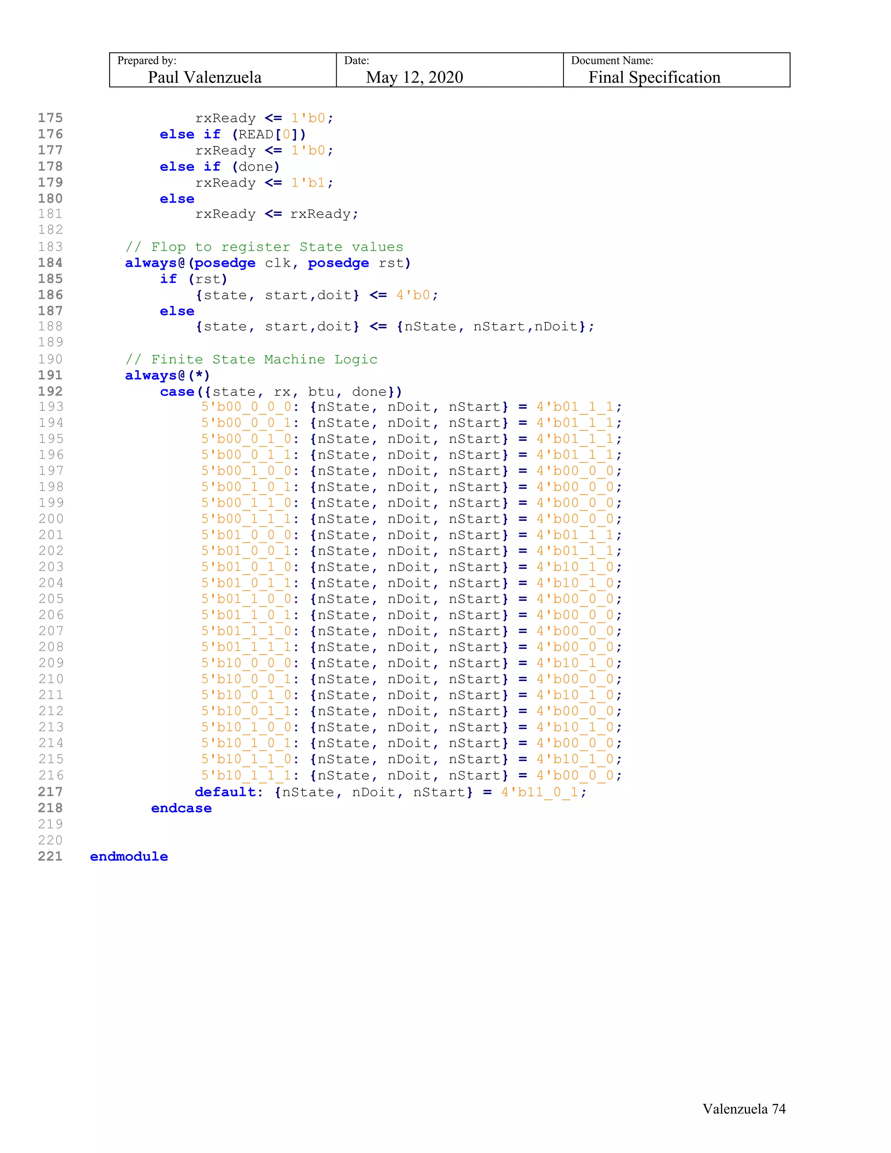Image resolution: width=891 pixels, height=1153 pixels.
Task: Click comment "// Finite State Machine Logic"
Action: pyautogui.click(x=251, y=359)
